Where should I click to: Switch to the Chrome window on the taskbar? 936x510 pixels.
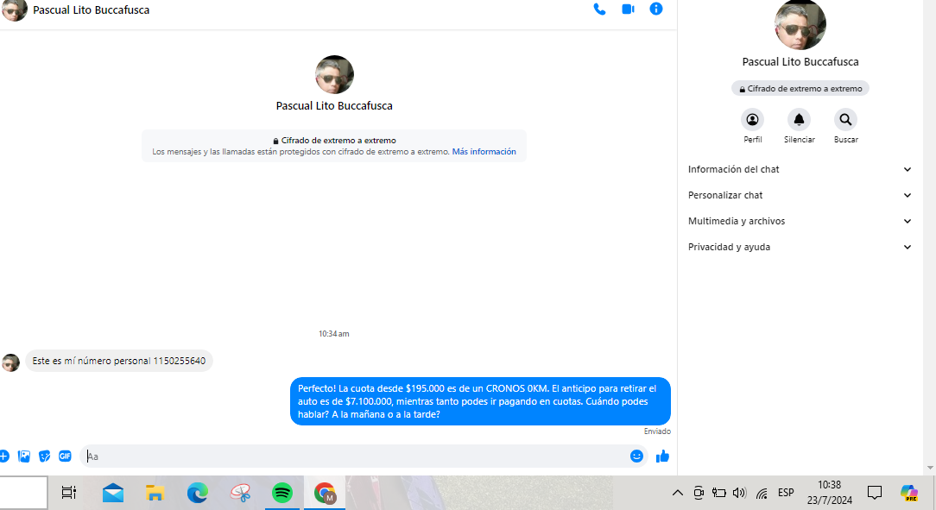point(325,493)
